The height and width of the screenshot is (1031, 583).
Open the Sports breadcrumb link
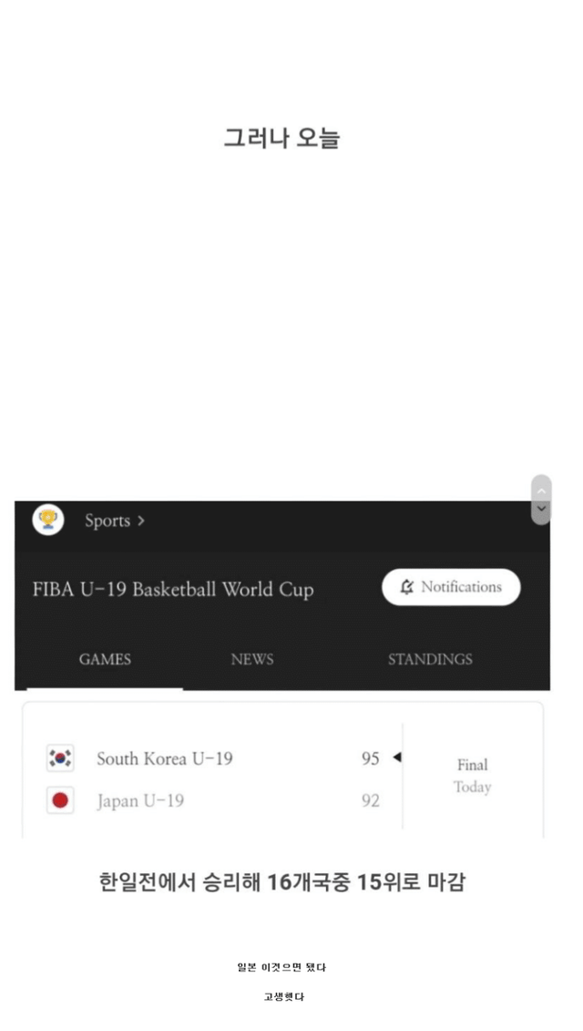(x=107, y=521)
